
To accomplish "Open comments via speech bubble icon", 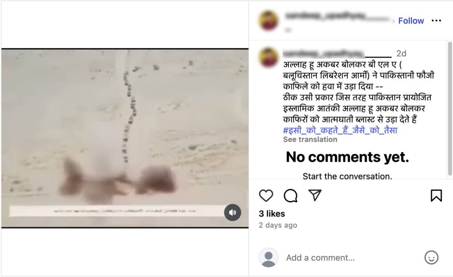I will point(290,196).
